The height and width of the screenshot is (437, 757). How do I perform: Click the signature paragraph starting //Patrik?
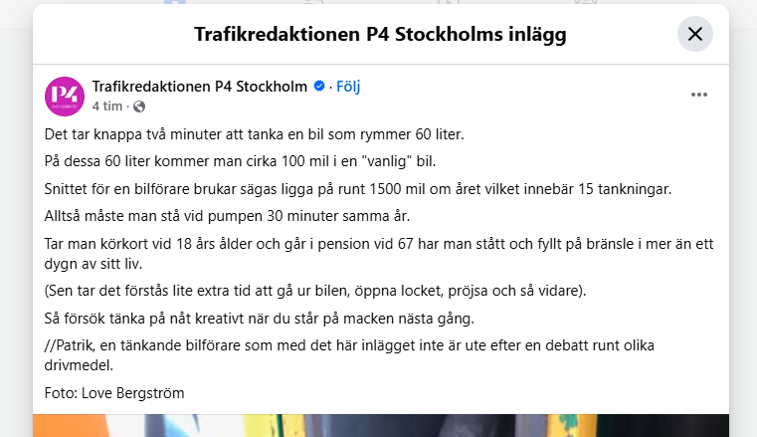click(349, 355)
